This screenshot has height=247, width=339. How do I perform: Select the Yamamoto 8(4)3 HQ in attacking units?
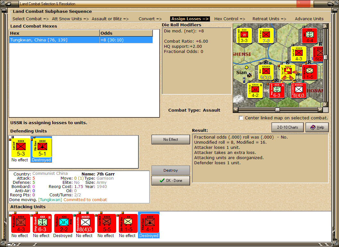click(x=85, y=224)
